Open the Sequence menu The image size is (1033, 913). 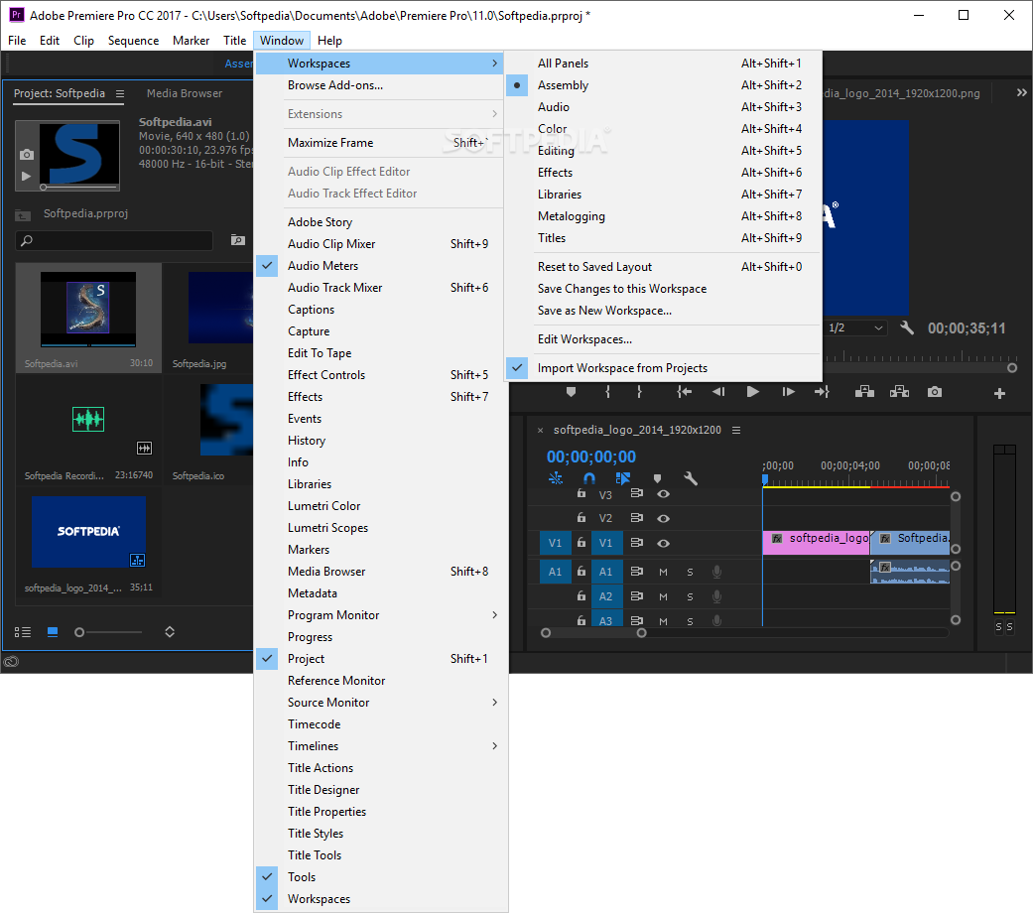133,40
